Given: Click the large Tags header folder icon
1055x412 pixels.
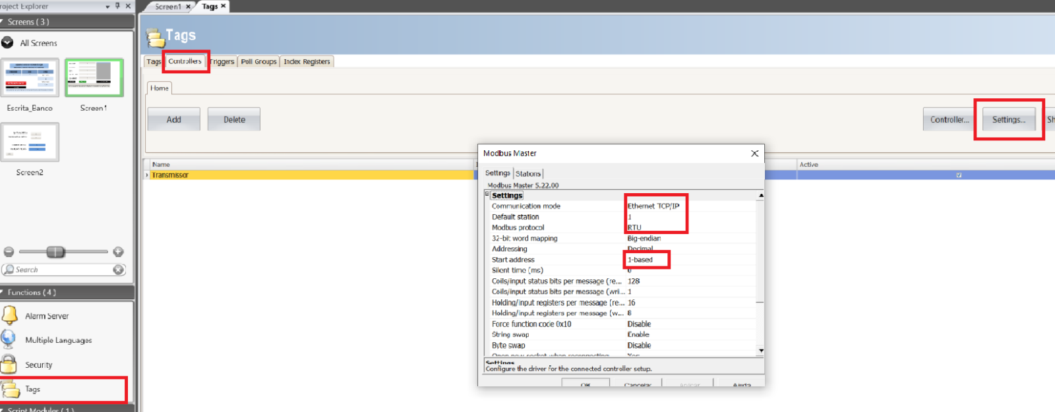Looking at the screenshot, I should (155, 37).
